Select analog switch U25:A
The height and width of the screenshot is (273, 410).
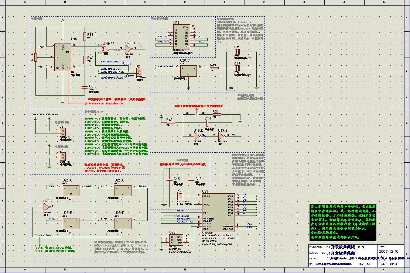[x=71, y=191]
